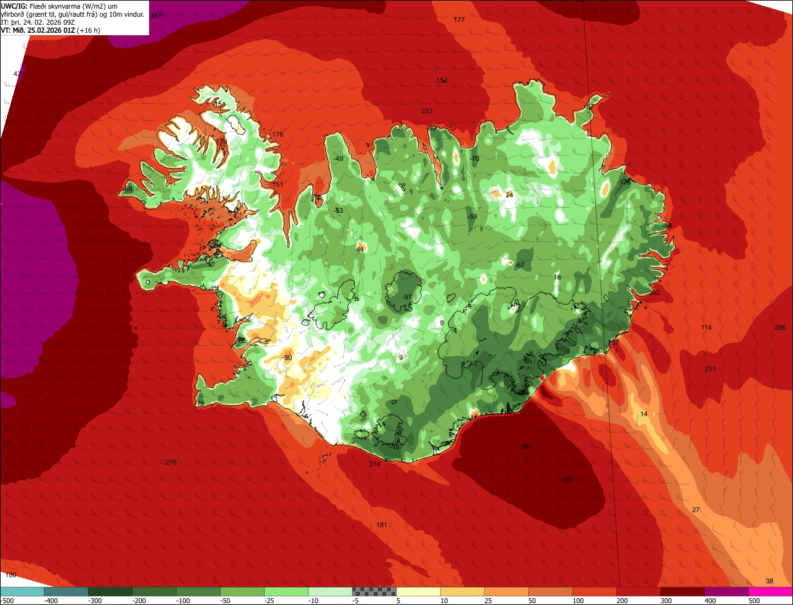
Task: Click the '487' value over the sea
Action: click(x=156, y=15)
